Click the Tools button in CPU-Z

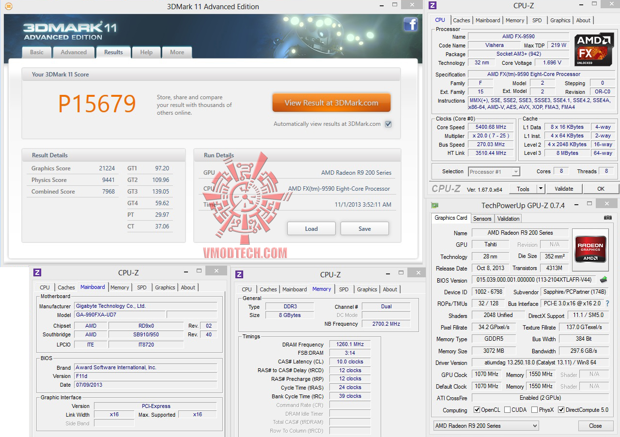(523, 189)
